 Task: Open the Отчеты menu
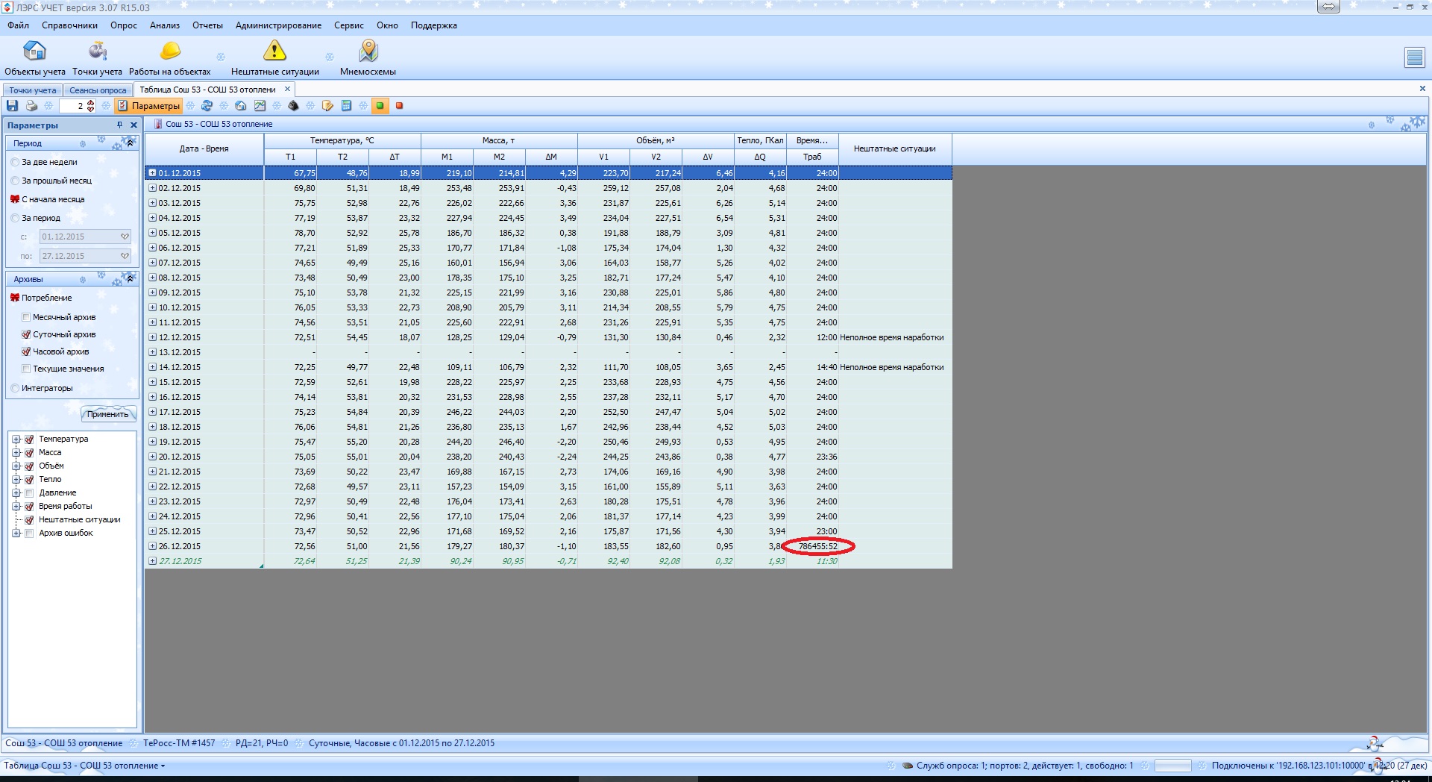coord(207,25)
